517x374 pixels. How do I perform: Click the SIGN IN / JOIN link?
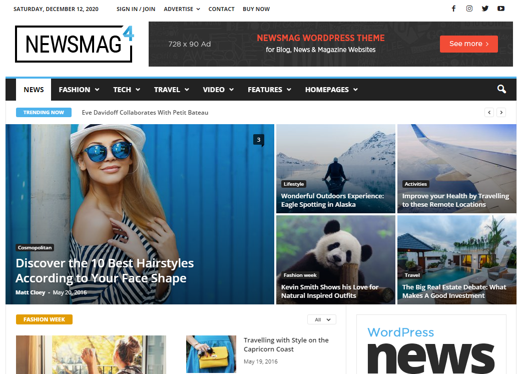(136, 9)
